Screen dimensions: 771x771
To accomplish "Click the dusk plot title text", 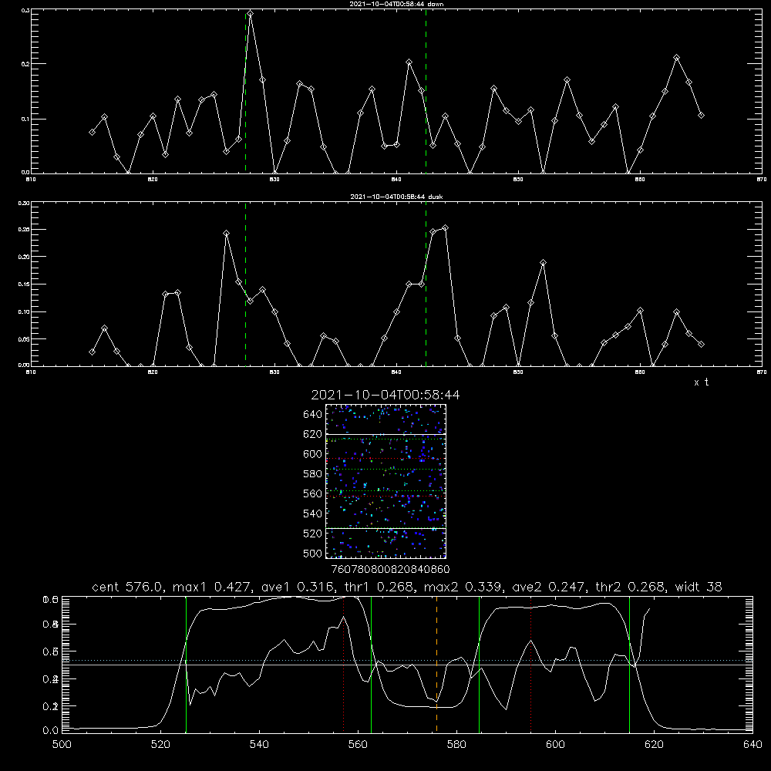I will click(396, 197).
